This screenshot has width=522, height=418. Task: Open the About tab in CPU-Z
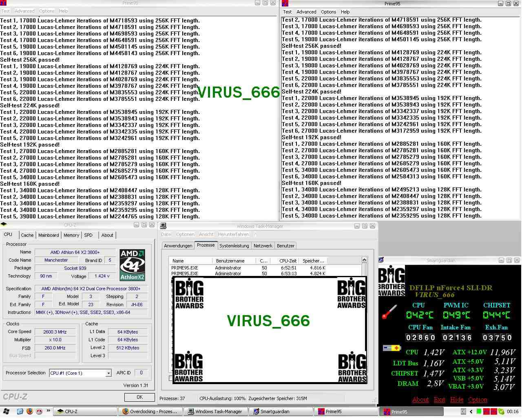[x=107, y=235]
